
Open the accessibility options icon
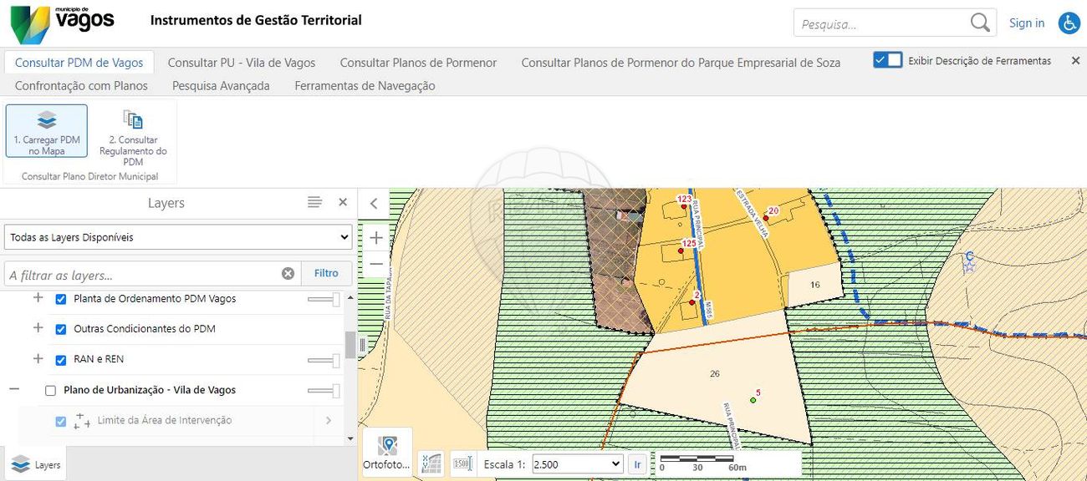tap(1069, 23)
